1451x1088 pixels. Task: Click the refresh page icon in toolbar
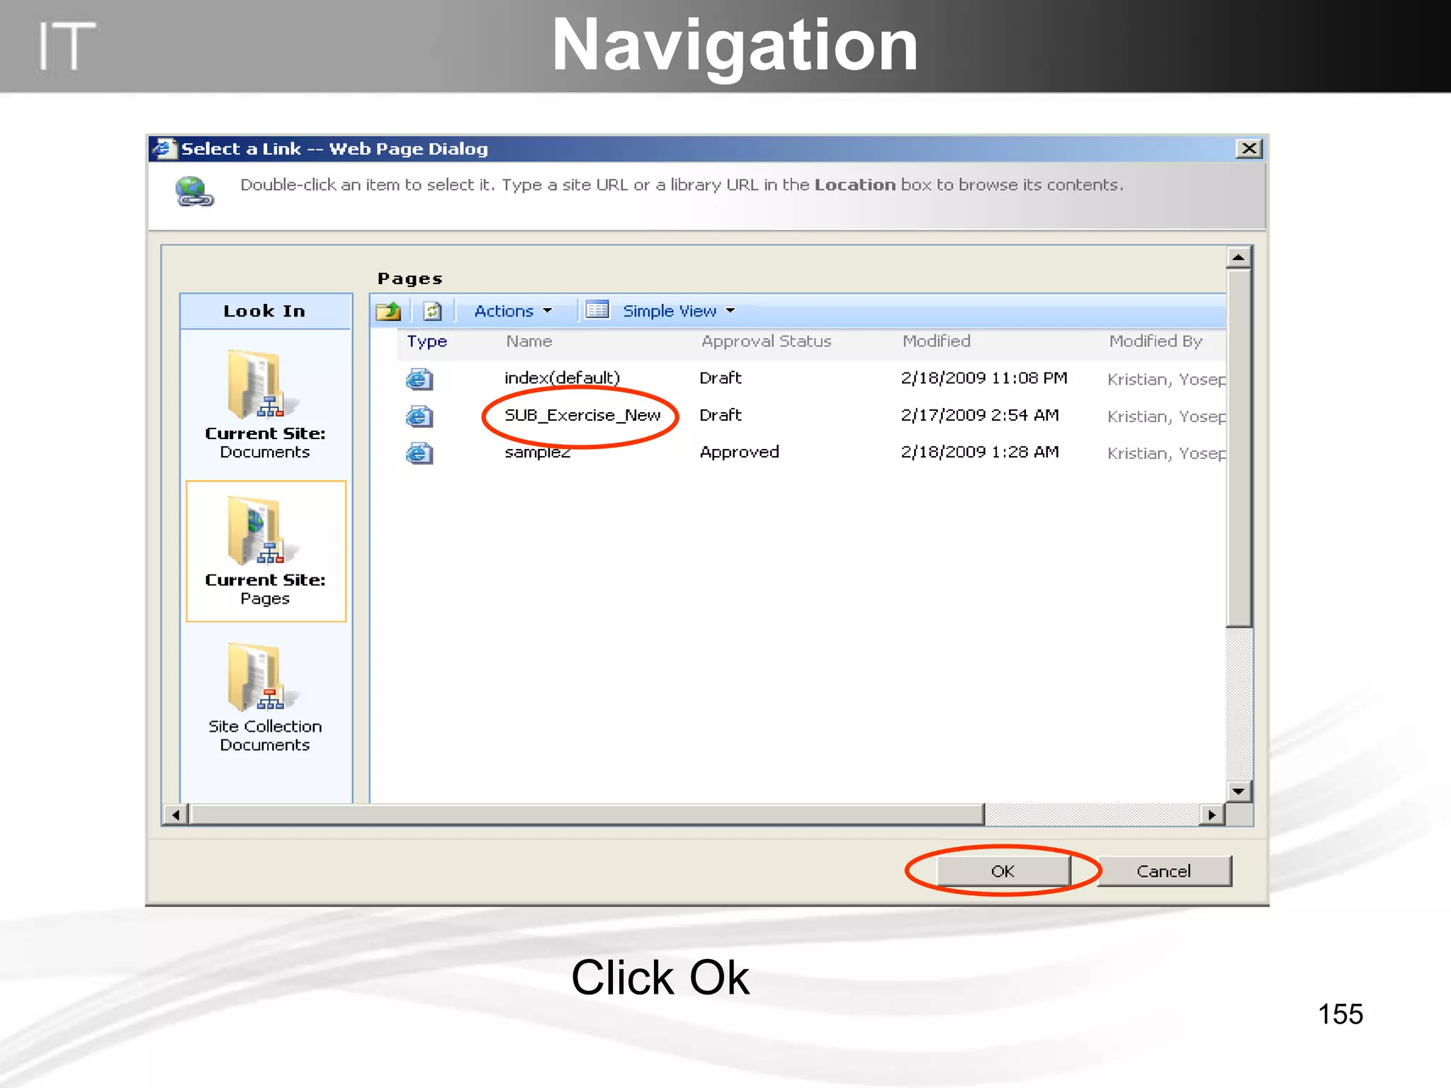(x=432, y=311)
